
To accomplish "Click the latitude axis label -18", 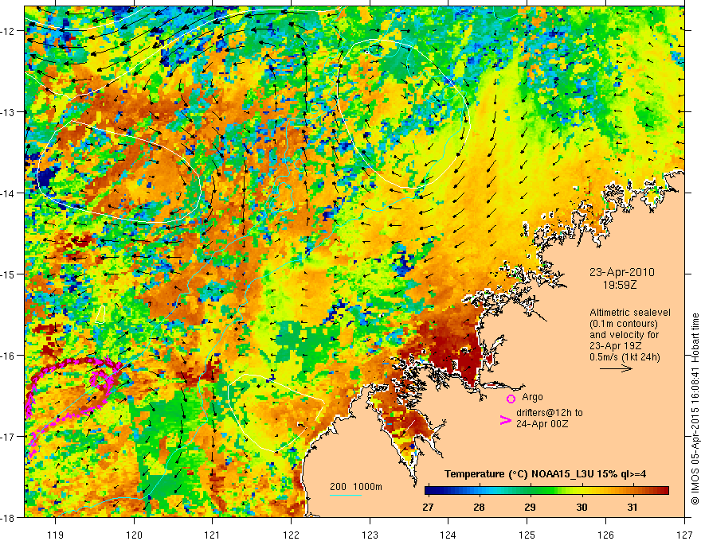I will pos(10,517).
